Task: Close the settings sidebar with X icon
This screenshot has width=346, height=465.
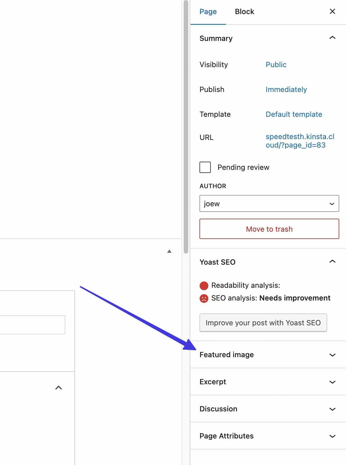Action: (332, 11)
